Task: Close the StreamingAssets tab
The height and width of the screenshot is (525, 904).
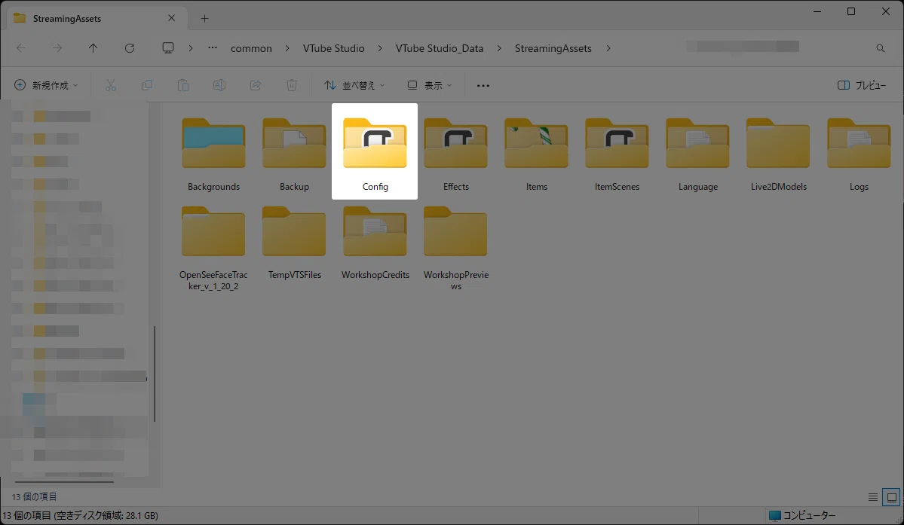Action: pos(171,18)
